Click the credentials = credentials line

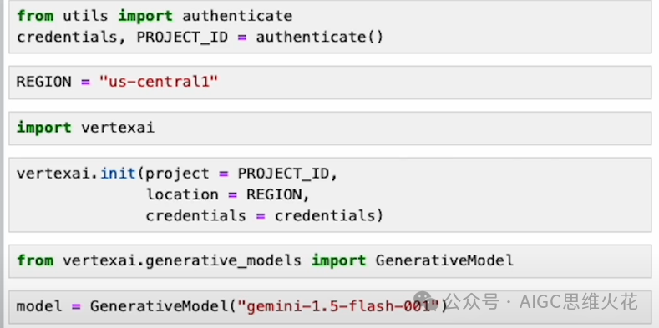pos(265,216)
